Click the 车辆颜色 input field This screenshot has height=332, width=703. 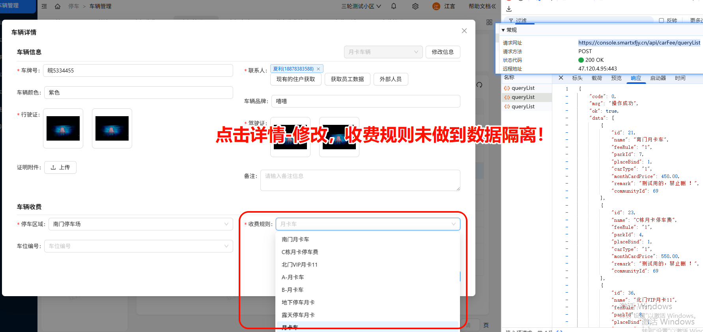138,93
